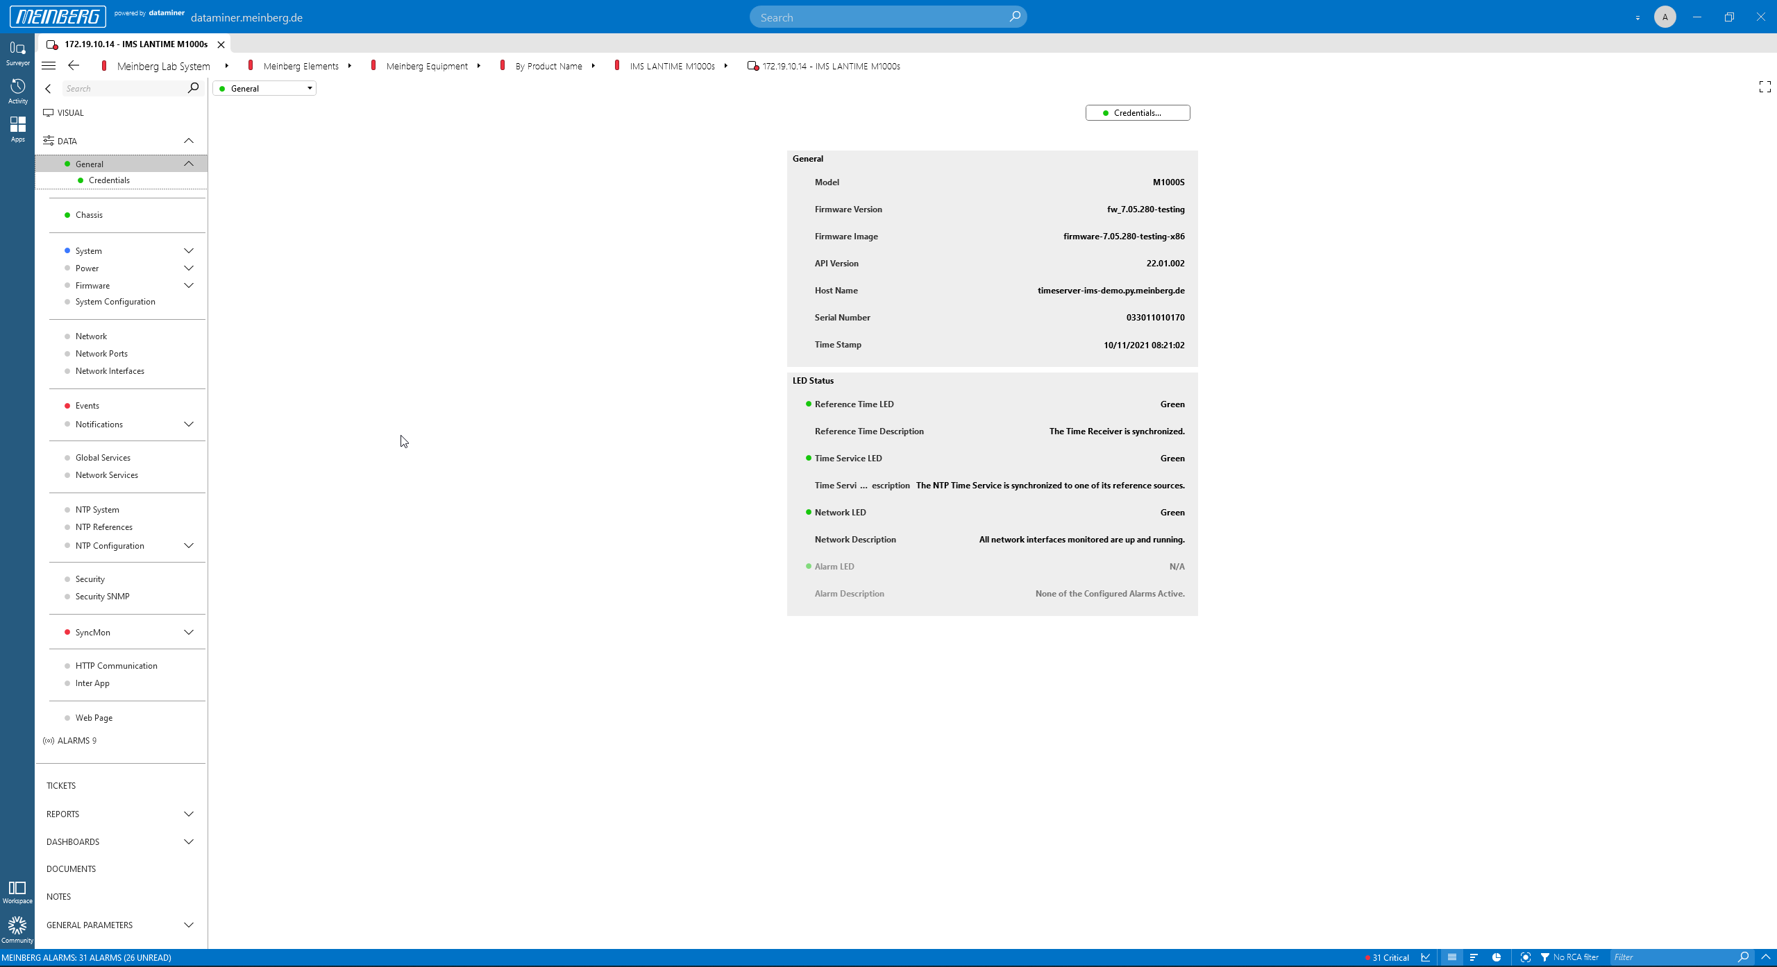Switch to alarm sorted bars view icon
Viewport: 1777px width, 967px height.
coord(1474,957)
